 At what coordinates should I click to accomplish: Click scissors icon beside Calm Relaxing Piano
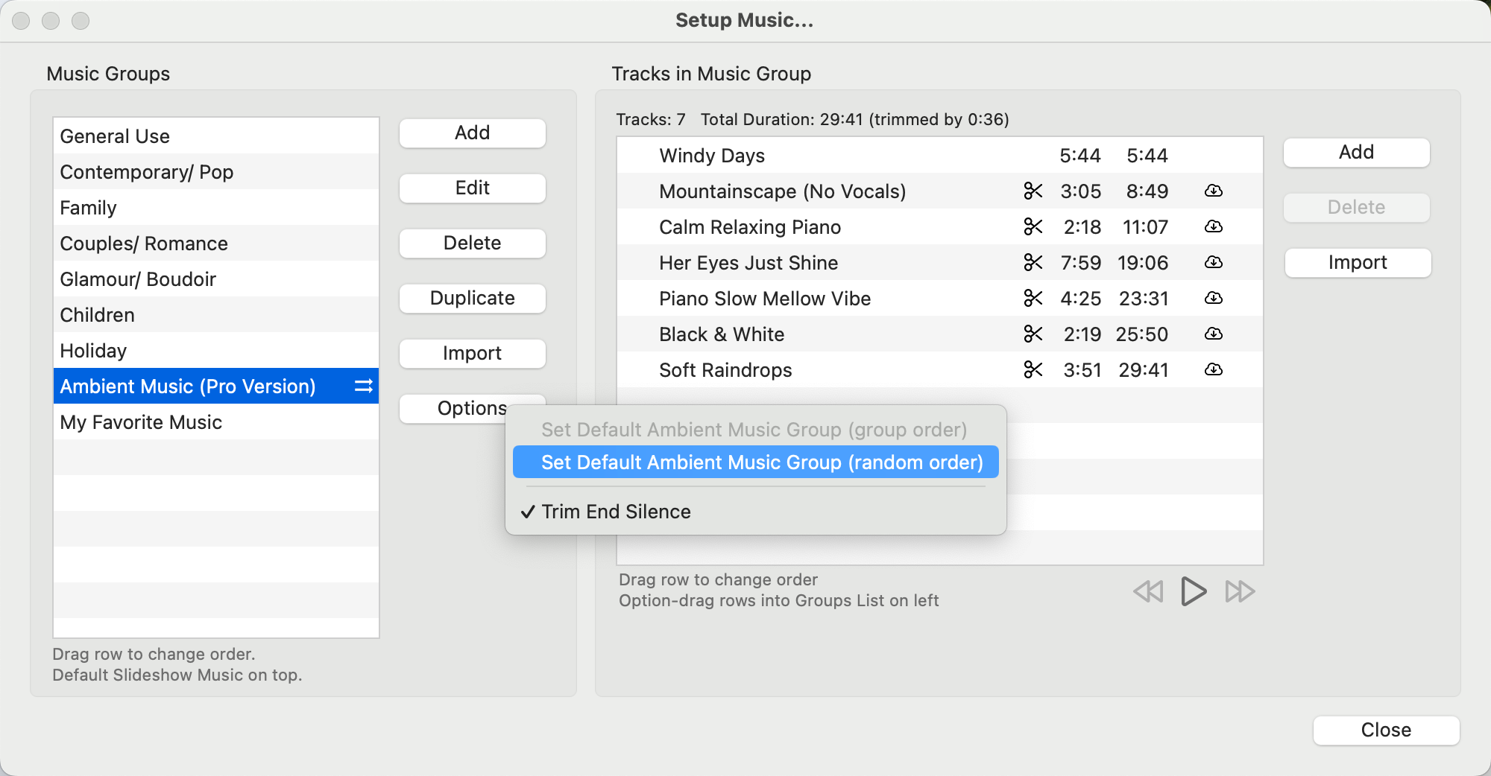[x=1033, y=227]
